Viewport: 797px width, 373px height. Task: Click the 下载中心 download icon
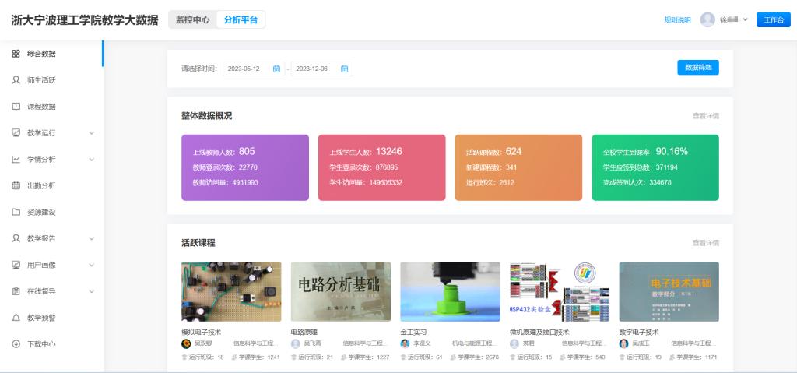point(16,344)
